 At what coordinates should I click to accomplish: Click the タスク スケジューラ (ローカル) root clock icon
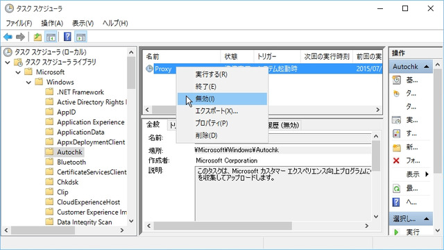(8, 52)
